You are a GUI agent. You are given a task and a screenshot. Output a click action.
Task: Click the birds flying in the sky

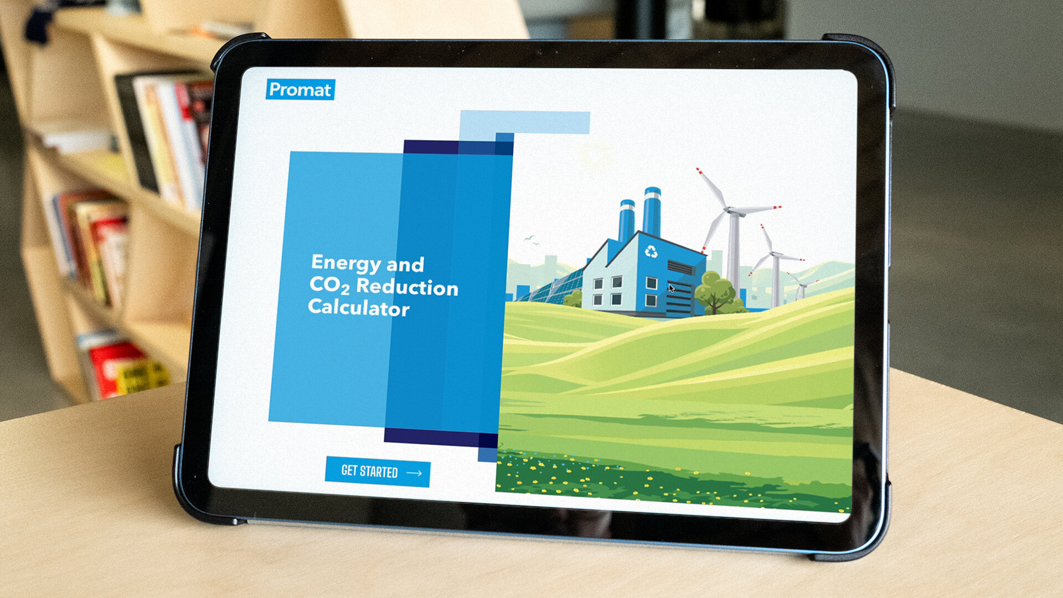(531, 240)
